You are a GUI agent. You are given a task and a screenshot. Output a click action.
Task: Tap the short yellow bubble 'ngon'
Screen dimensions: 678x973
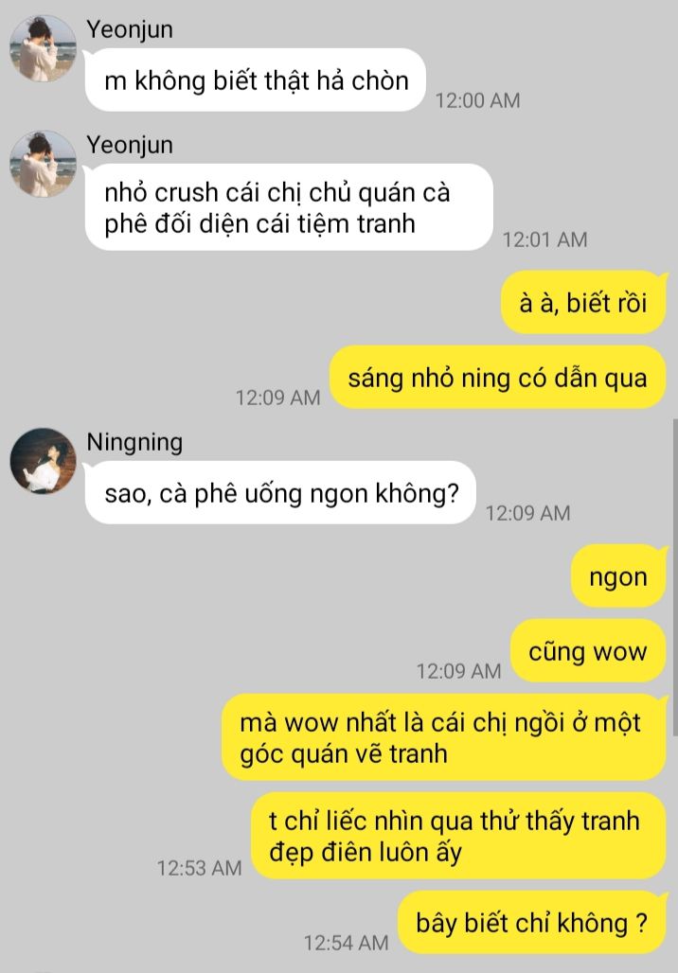tap(618, 575)
